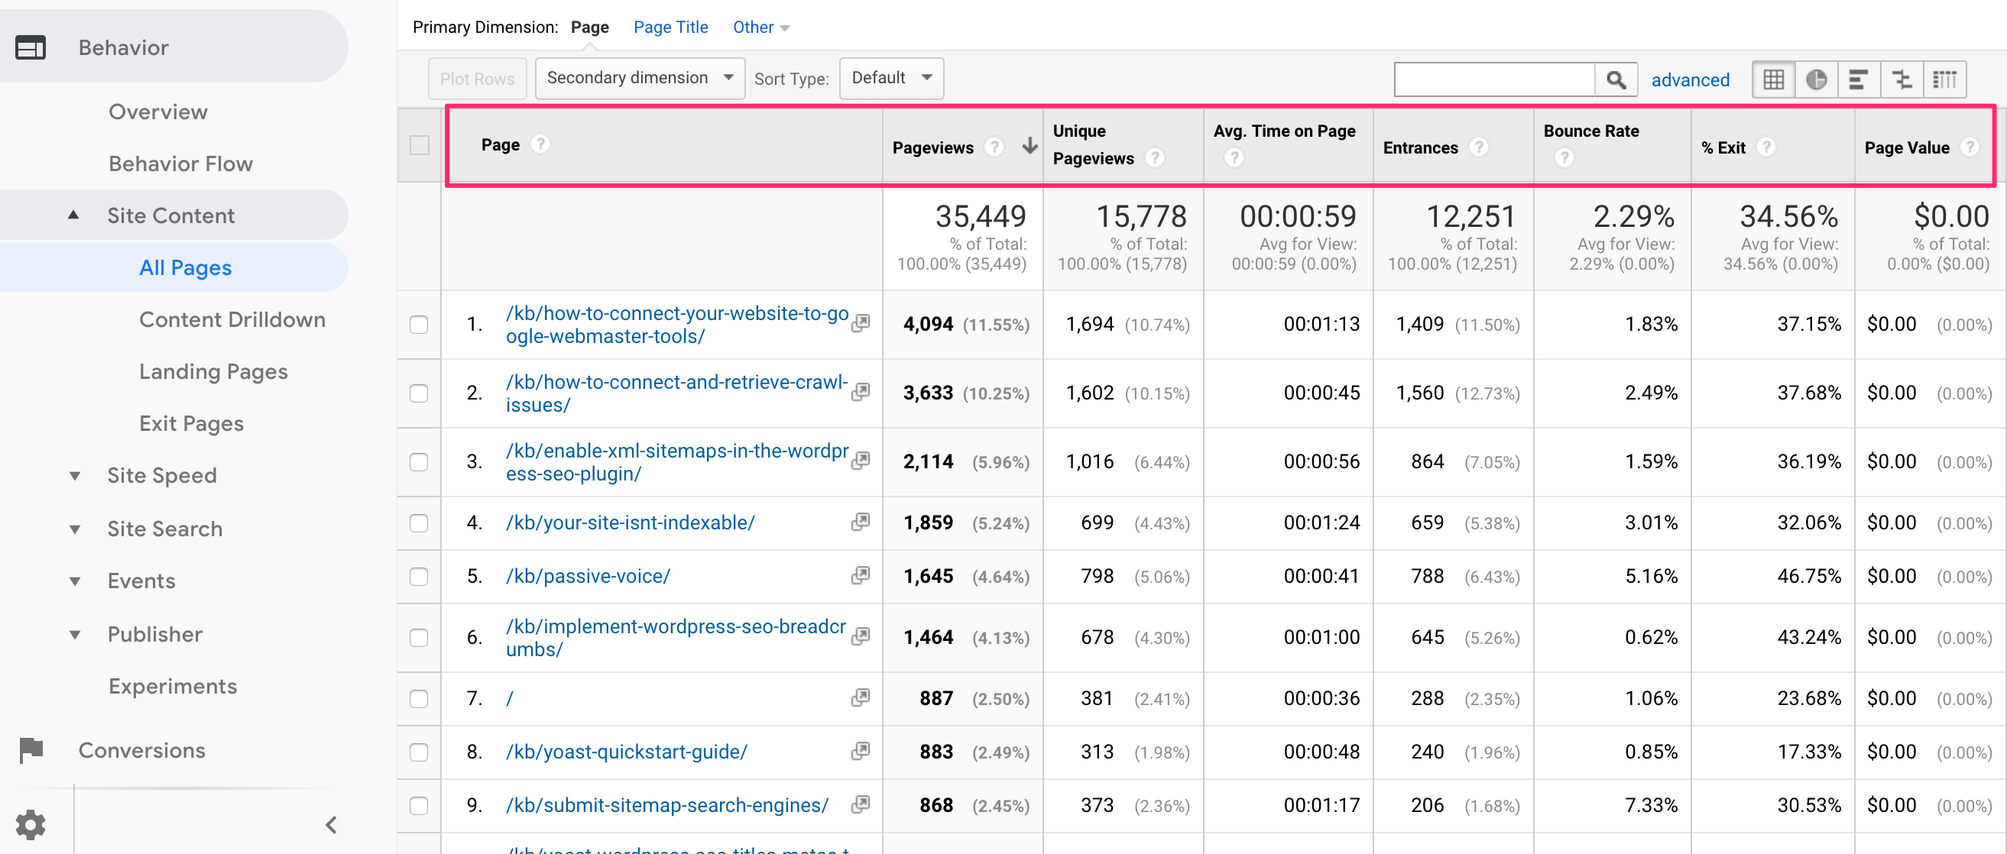Open the Sort Type Default dropdown

pyautogui.click(x=890, y=78)
